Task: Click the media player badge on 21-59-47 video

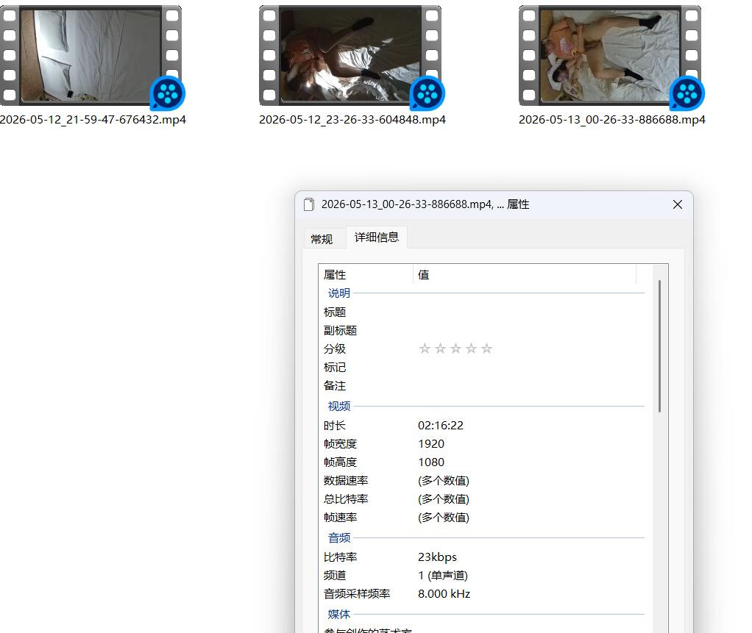Action: (x=167, y=93)
